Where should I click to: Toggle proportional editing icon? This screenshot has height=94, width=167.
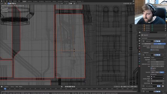pos(74,3)
